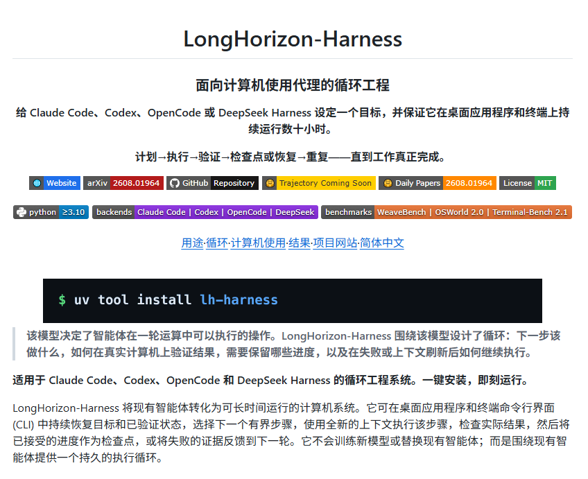Follow the 用途 anchor link
Viewport: 588px width, 479px height.
tap(192, 243)
